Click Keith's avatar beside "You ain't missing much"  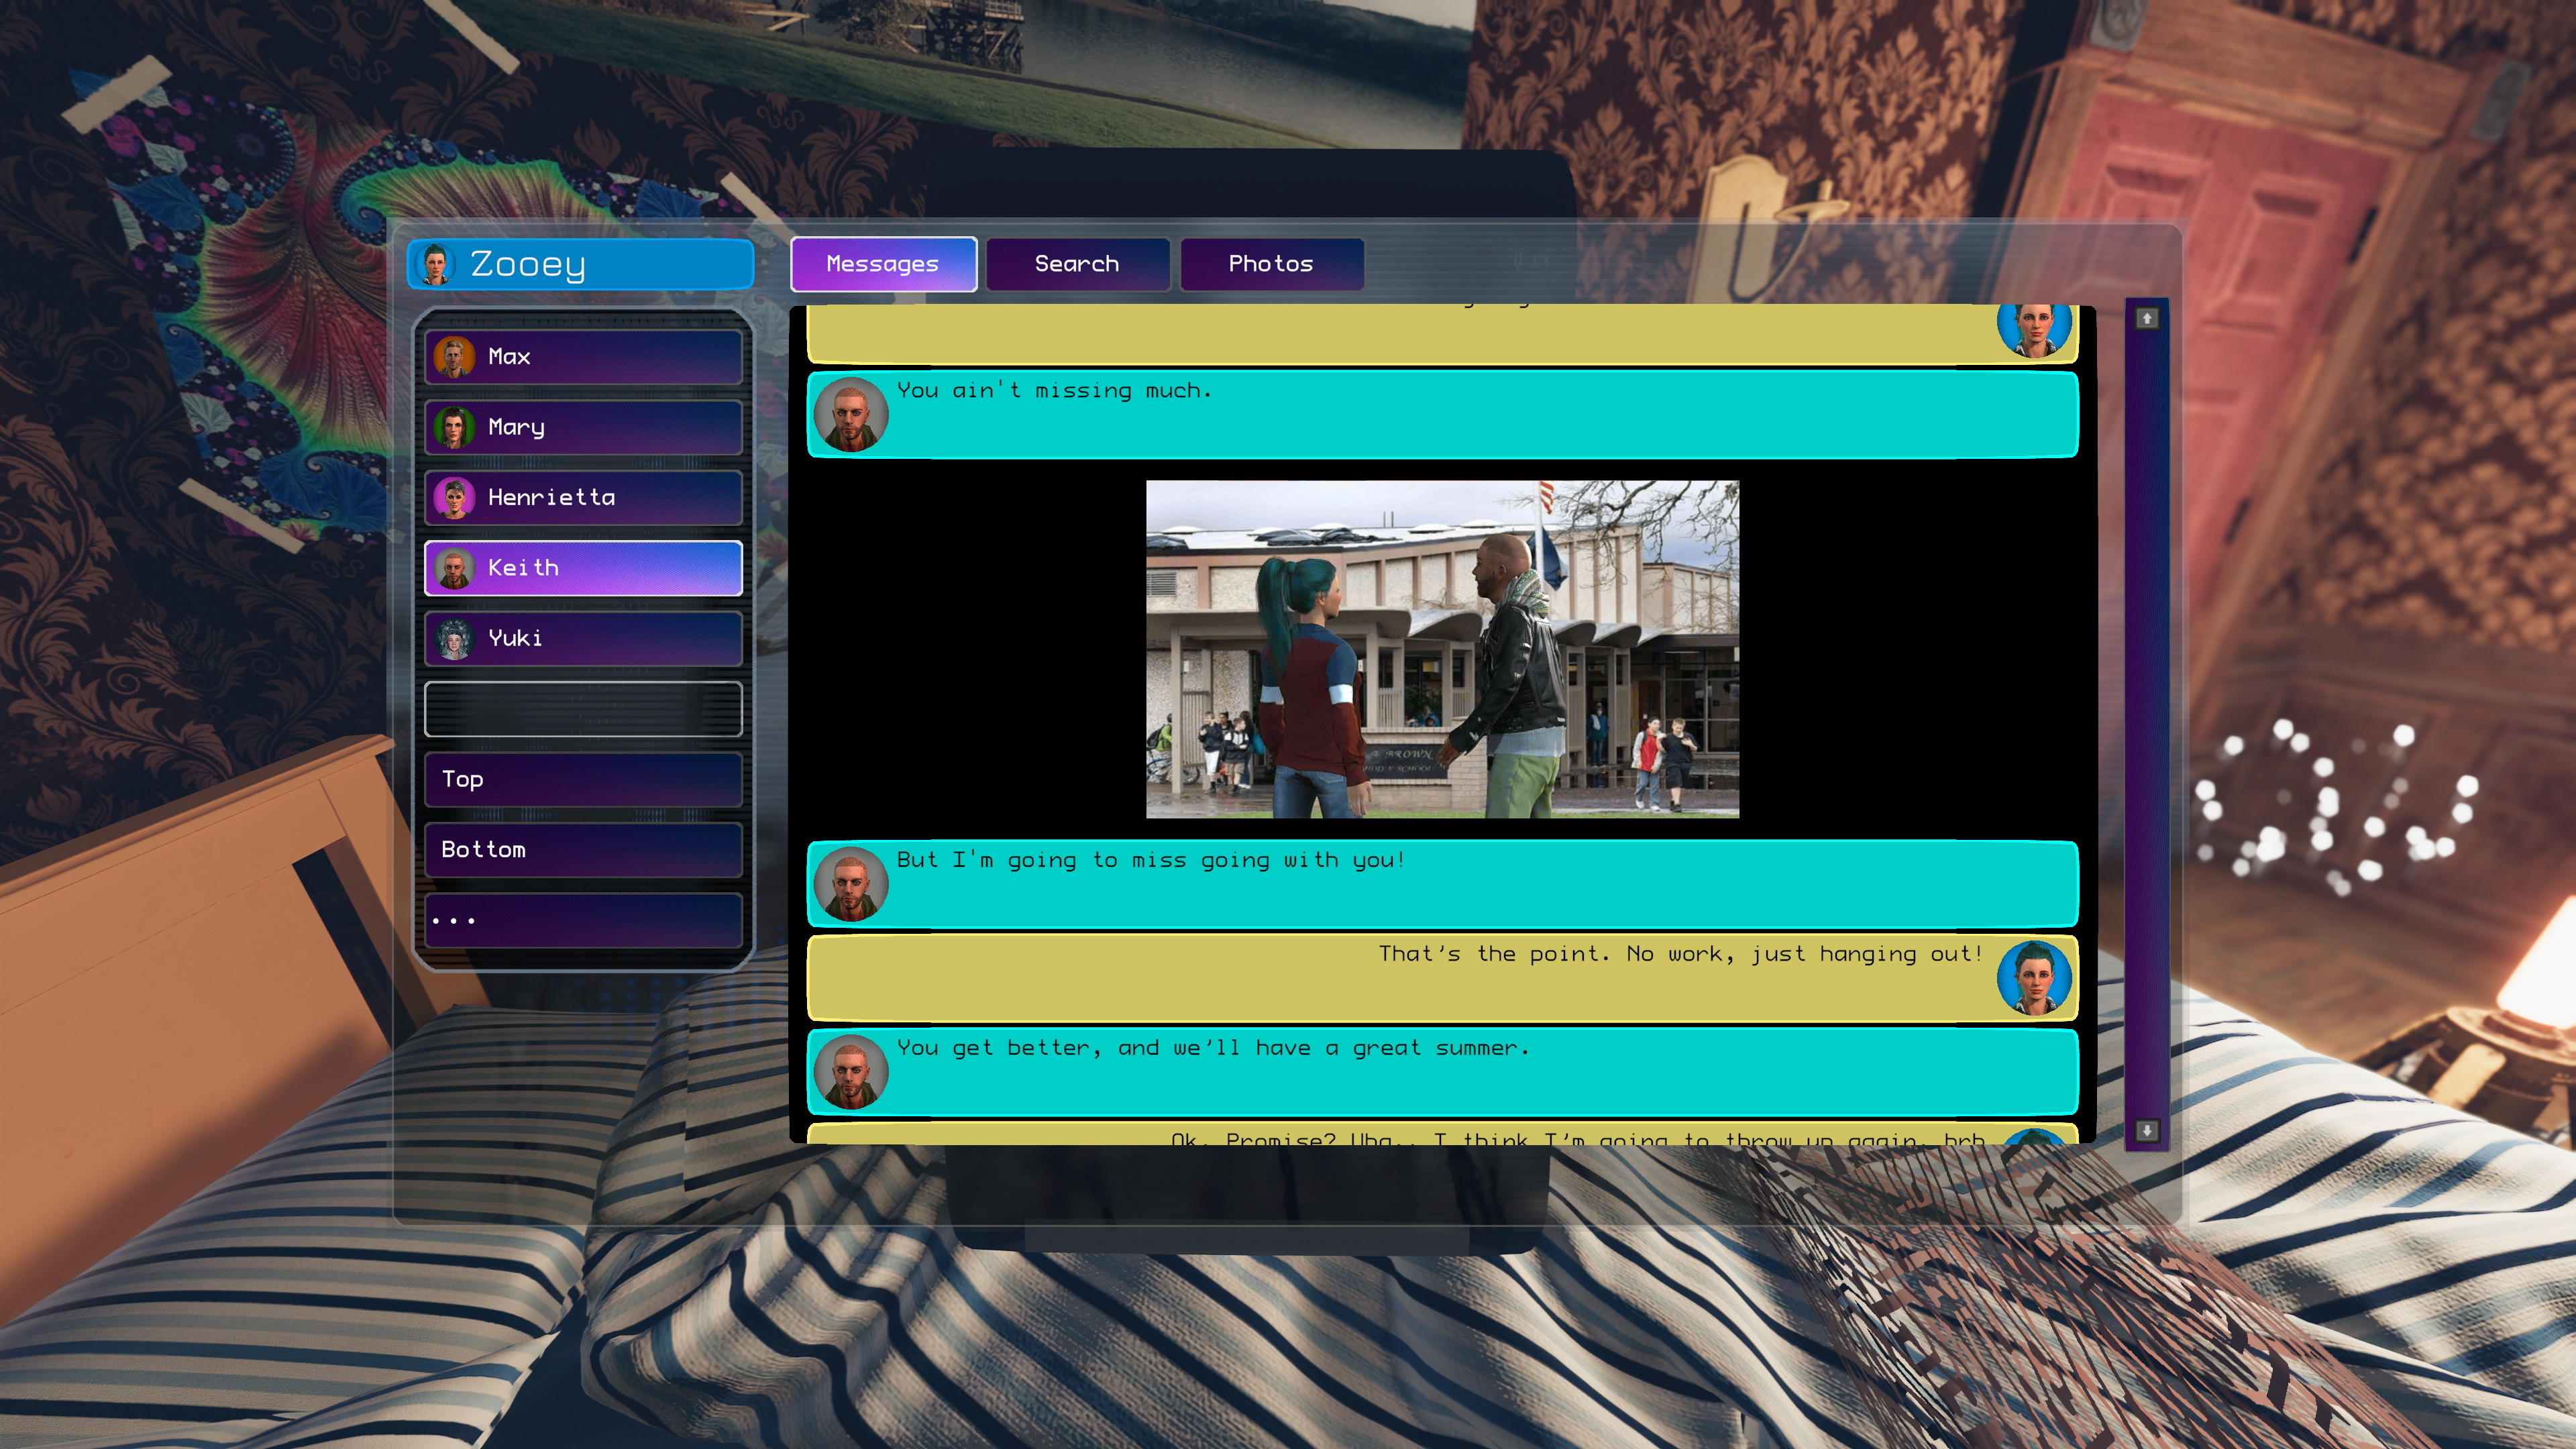click(x=850, y=414)
